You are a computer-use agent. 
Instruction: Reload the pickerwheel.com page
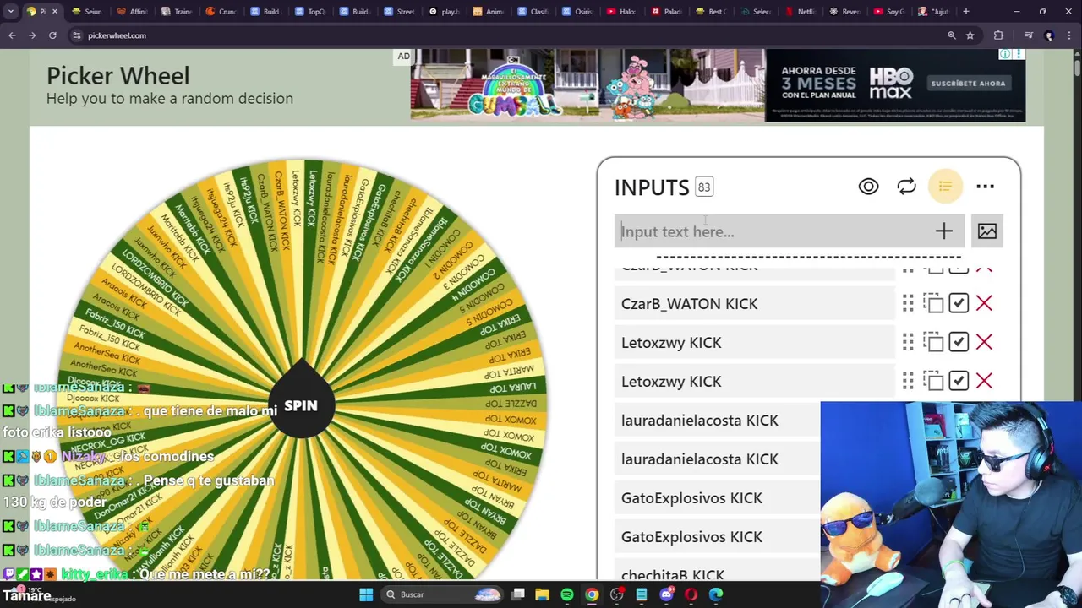click(52, 35)
